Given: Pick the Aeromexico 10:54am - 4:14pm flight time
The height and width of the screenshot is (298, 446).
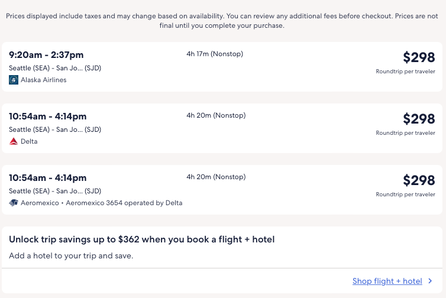Looking at the screenshot, I should click(48, 178).
